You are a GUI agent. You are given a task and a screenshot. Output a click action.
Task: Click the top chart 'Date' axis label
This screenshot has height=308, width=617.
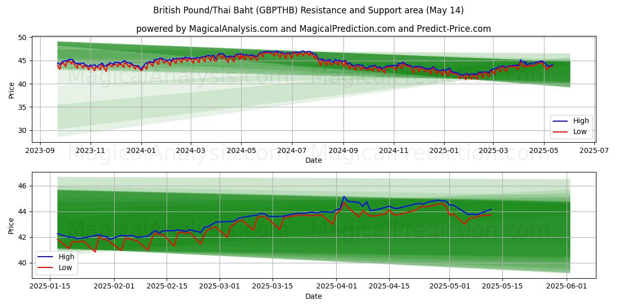pos(314,160)
